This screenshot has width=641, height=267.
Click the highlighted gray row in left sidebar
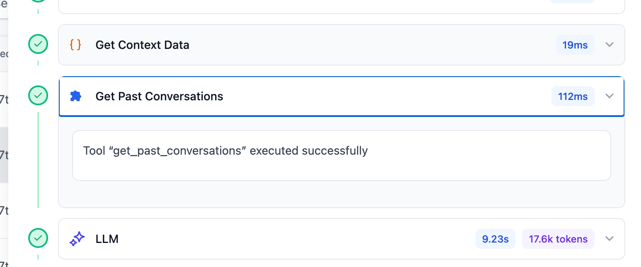click(4, 155)
